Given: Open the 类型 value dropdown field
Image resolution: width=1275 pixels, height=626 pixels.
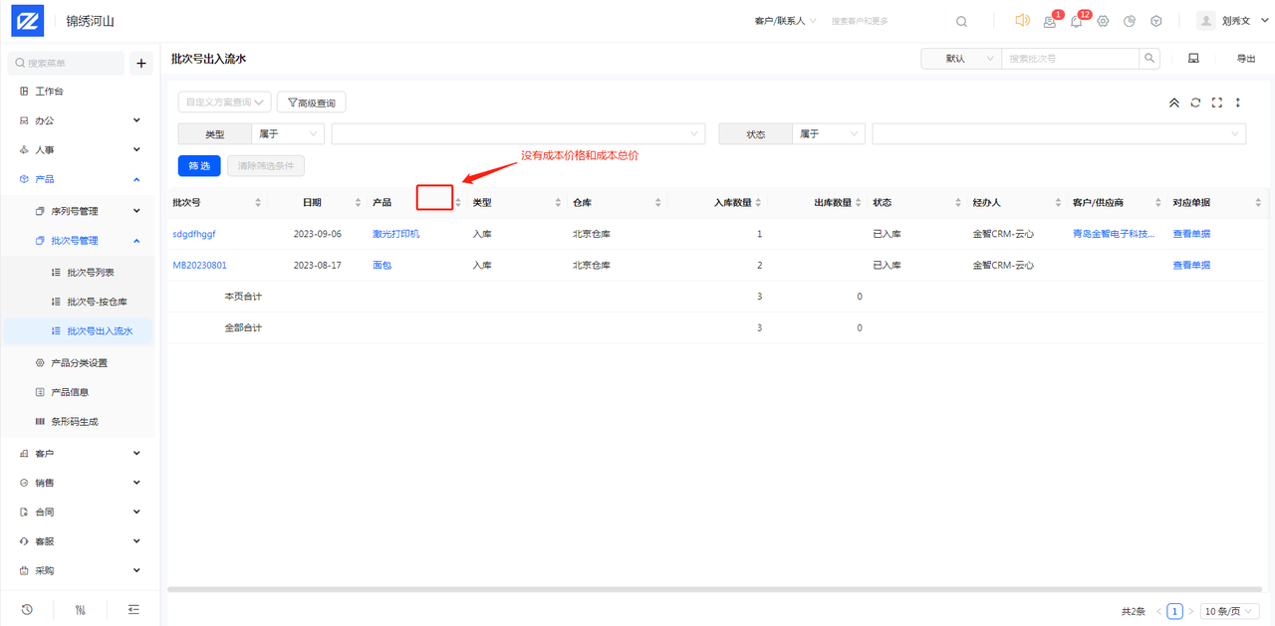Looking at the screenshot, I should click(518, 133).
